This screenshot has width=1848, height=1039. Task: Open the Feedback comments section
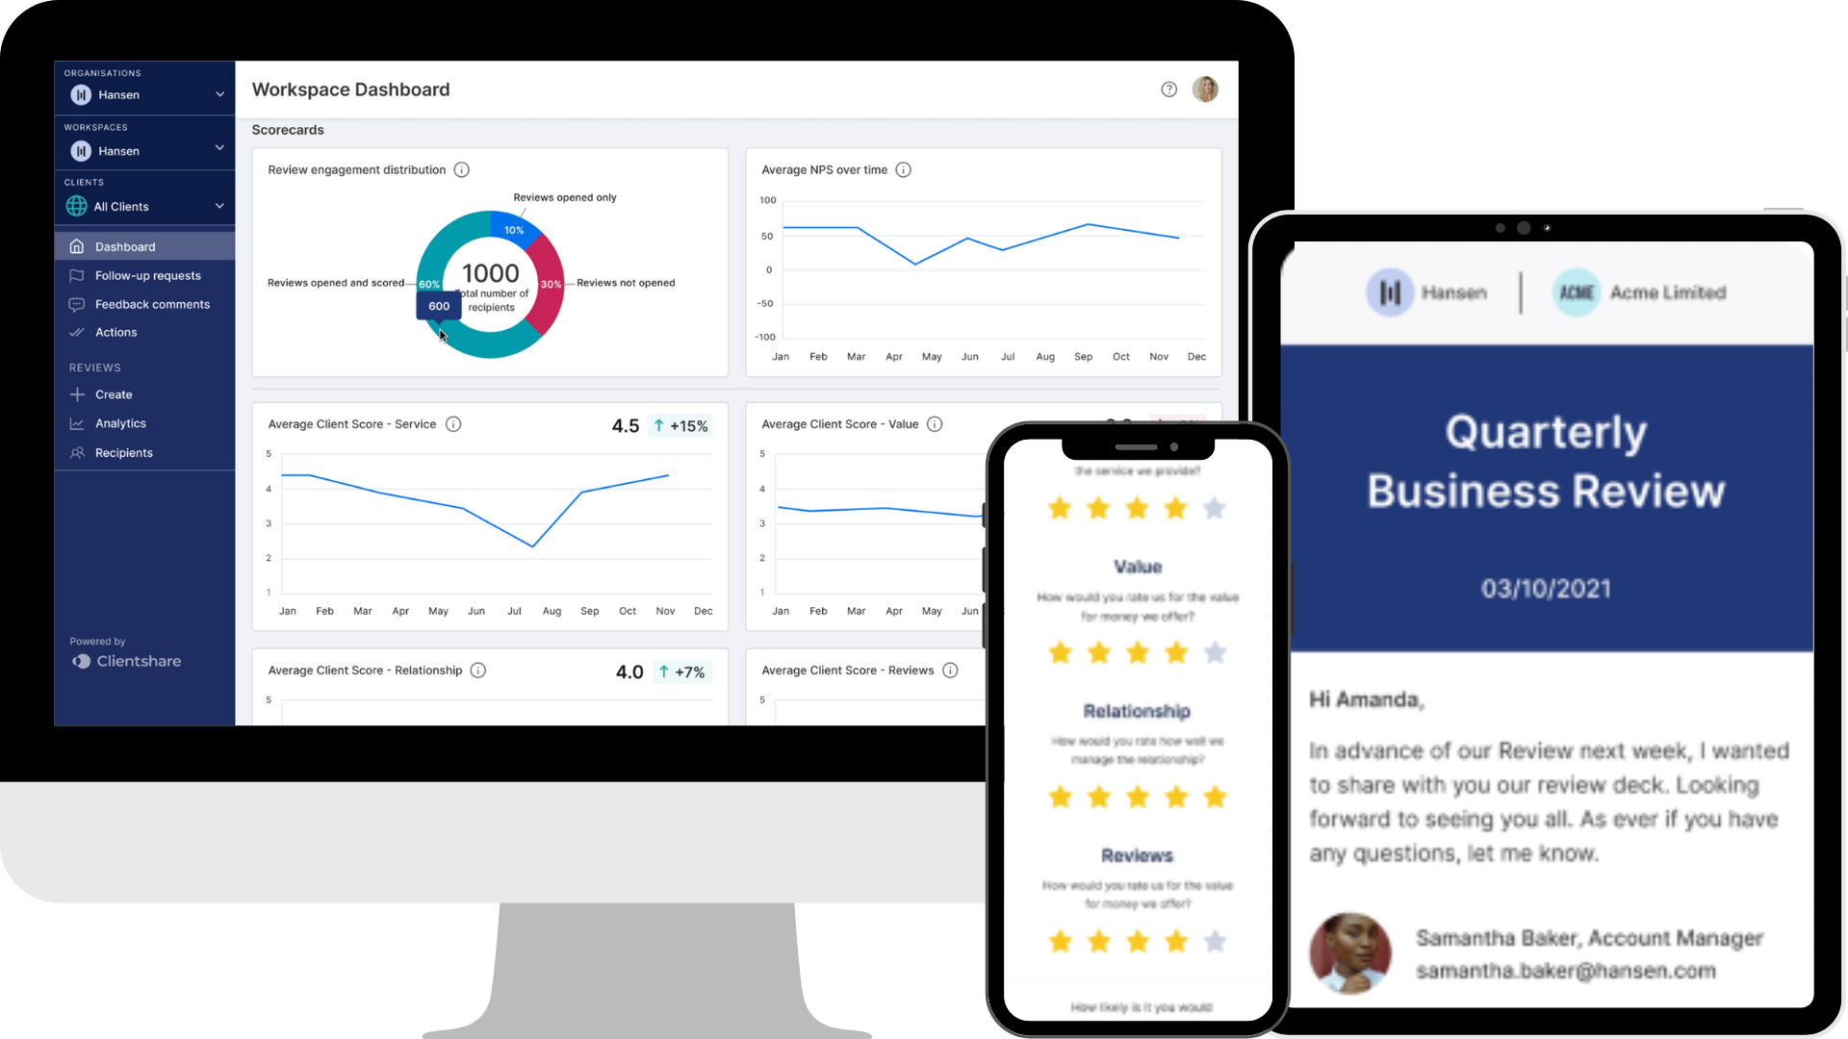click(x=151, y=303)
